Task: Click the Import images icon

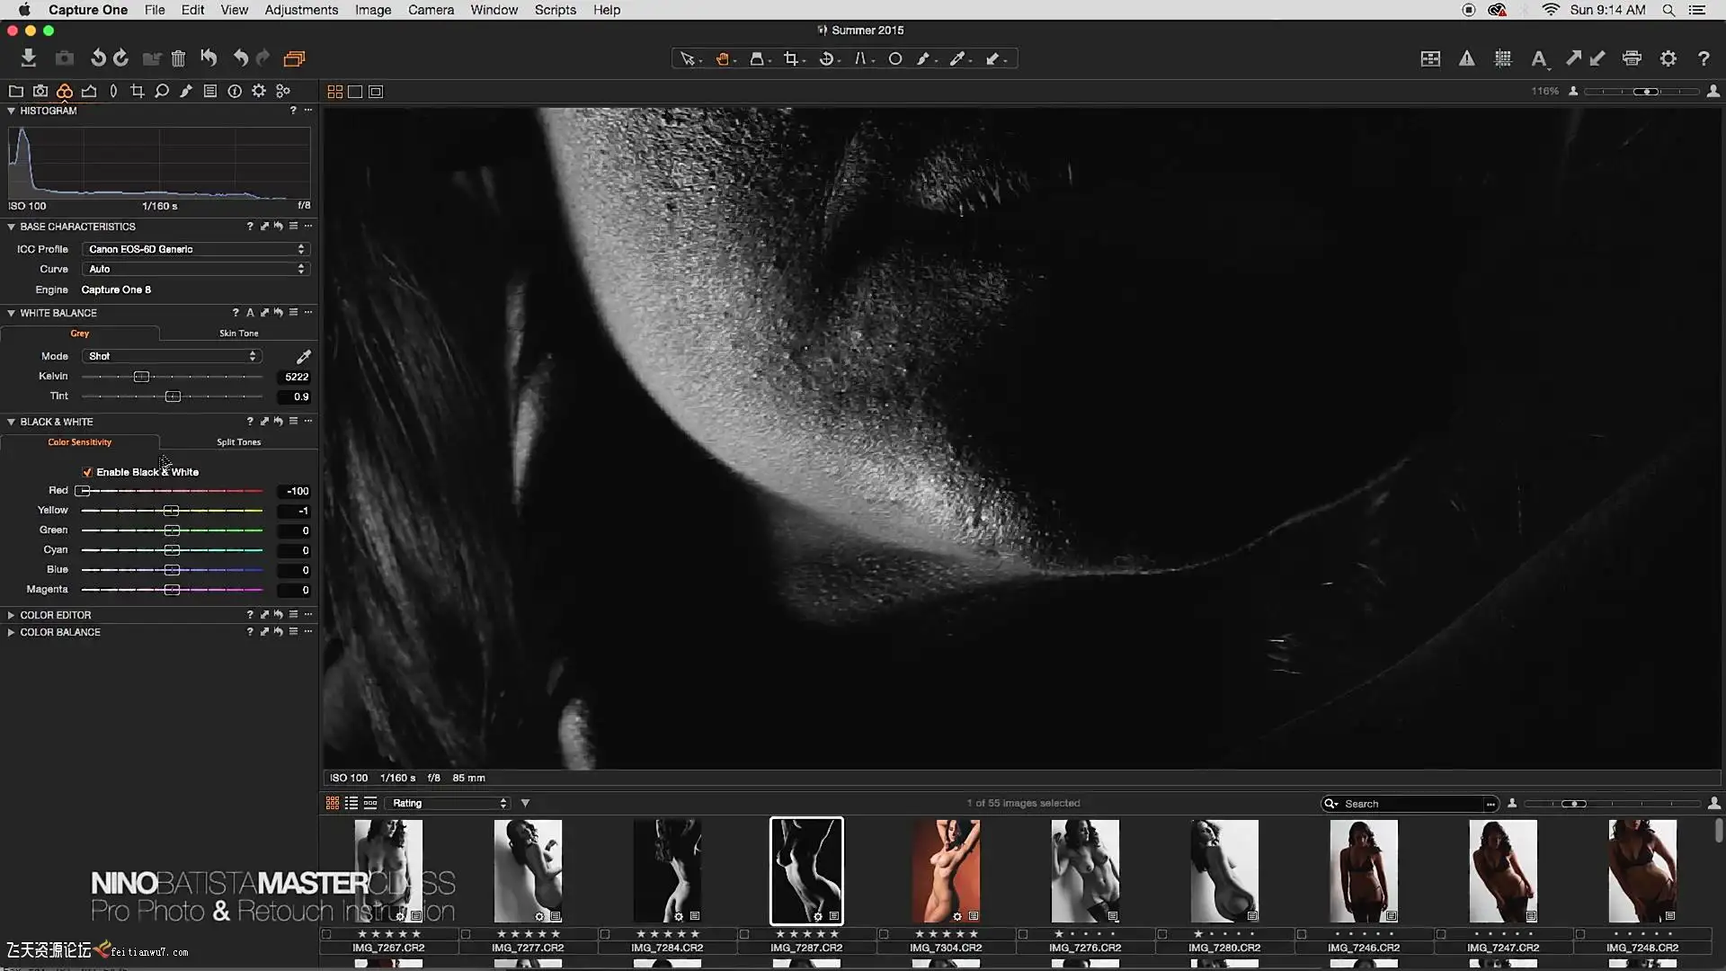Action: (x=28, y=58)
